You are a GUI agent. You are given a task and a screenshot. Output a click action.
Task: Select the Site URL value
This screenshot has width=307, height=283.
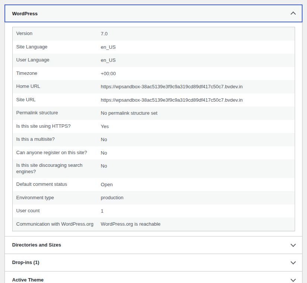coord(171,100)
